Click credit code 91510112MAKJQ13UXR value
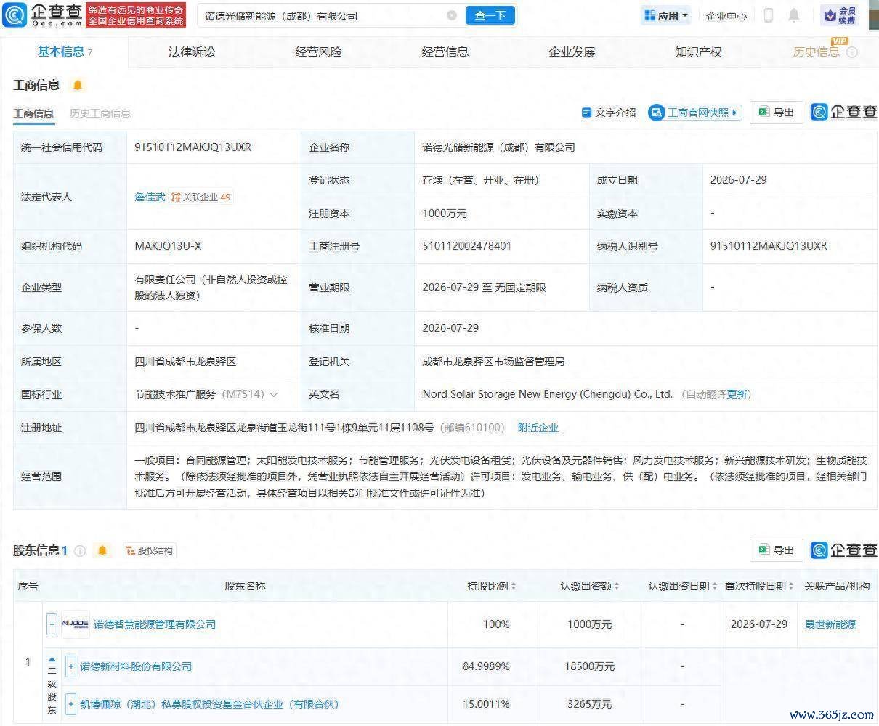This screenshot has width=879, height=726. [x=193, y=147]
